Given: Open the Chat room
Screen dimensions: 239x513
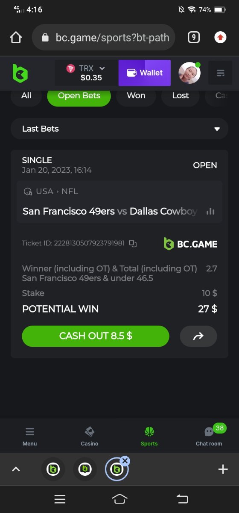Looking at the screenshot, I should point(209,435).
